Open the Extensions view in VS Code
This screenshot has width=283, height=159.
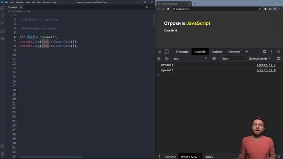point(2,31)
